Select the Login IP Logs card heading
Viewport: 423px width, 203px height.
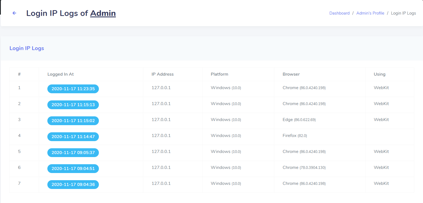[x=27, y=48]
